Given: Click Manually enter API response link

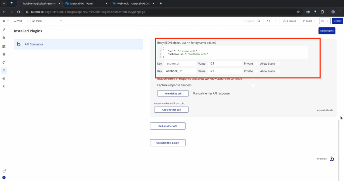Looking at the screenshot, I should [211, 93].
